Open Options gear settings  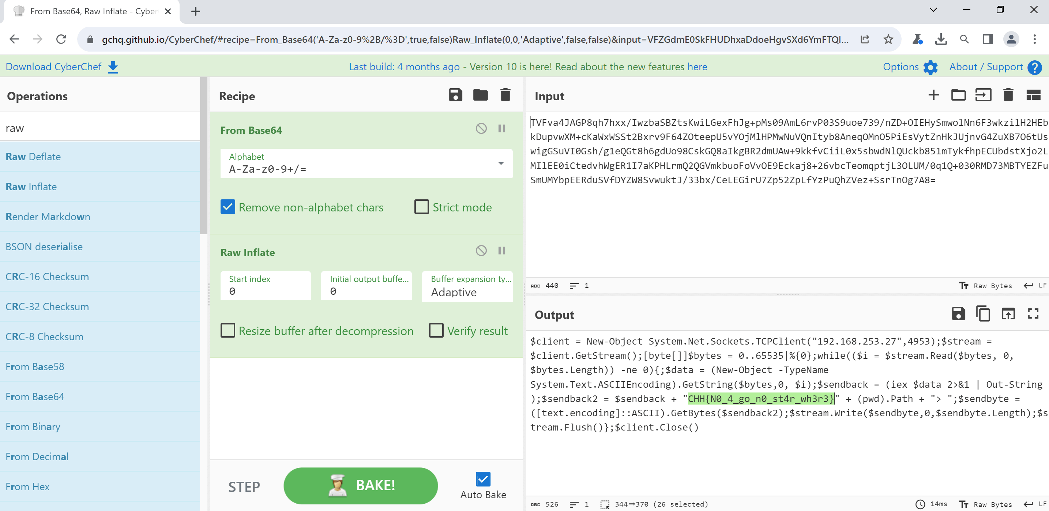coord(930,67)
